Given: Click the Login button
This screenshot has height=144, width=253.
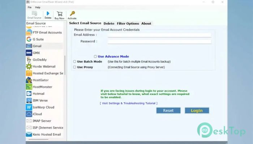Looking at the screenshot, I should (197, 111).
